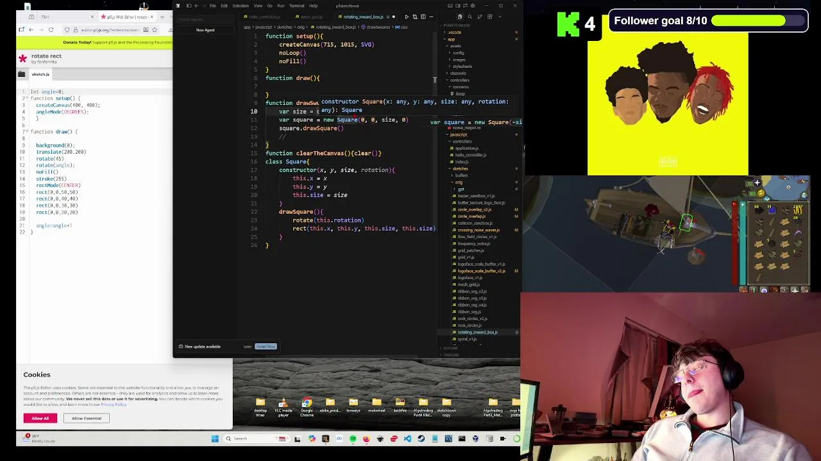Click Allow Essential in the cookies banner
Screen dimensions: 821x461
coord(87,418)
